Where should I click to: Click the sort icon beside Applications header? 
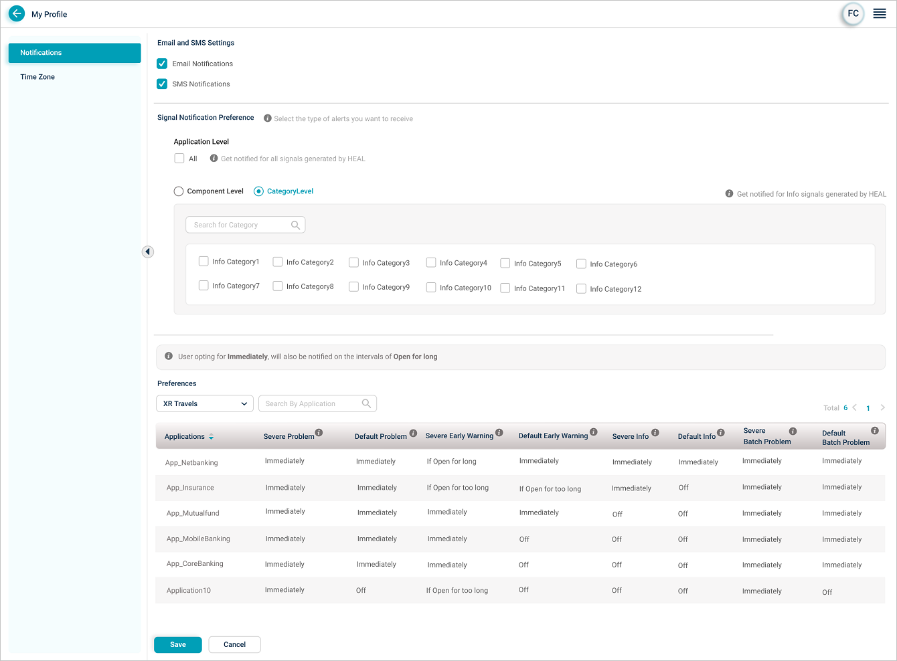(212, 437)
